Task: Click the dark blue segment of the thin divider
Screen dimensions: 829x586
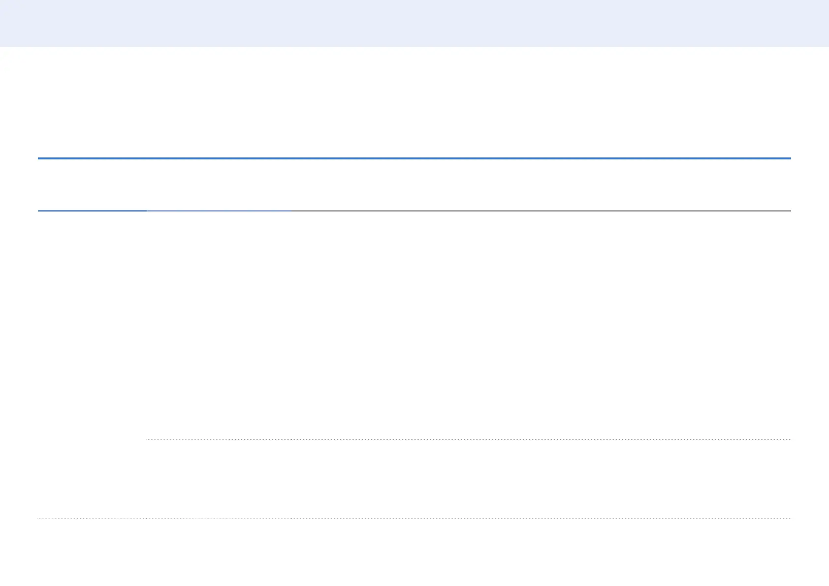Action: point(92,211)
